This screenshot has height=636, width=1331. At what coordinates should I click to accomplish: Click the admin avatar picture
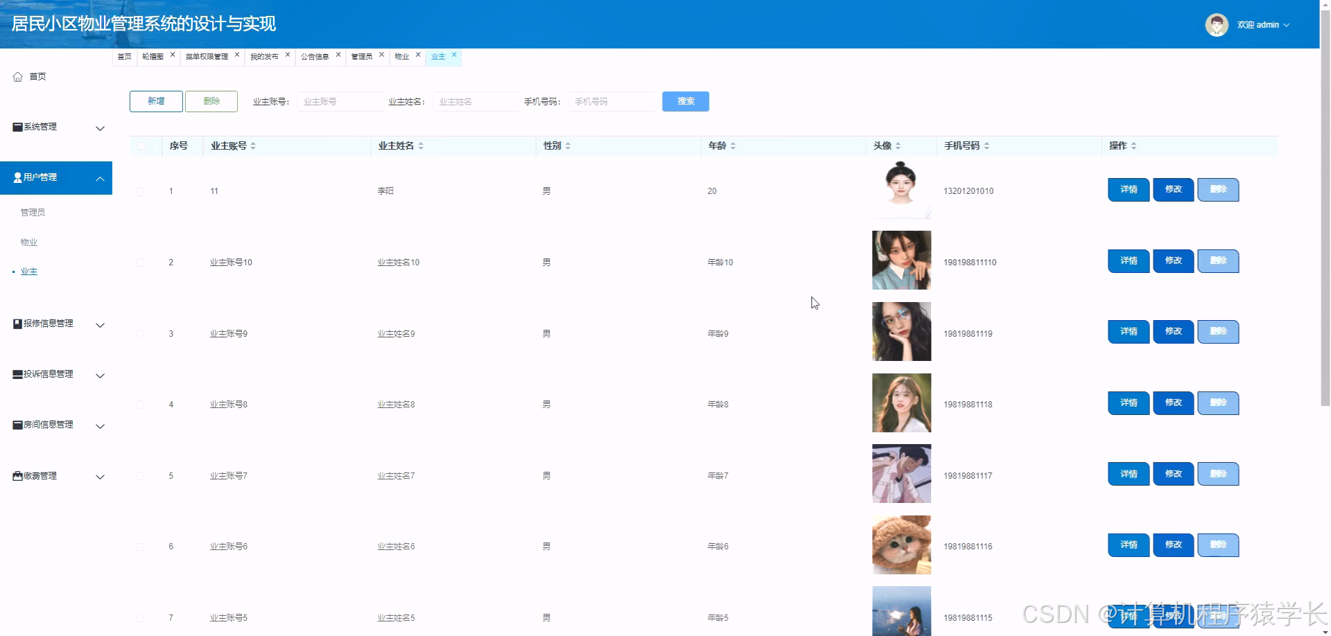point(1217,24)
